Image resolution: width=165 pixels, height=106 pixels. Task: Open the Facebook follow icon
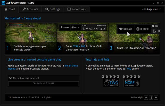coord(151,97)
